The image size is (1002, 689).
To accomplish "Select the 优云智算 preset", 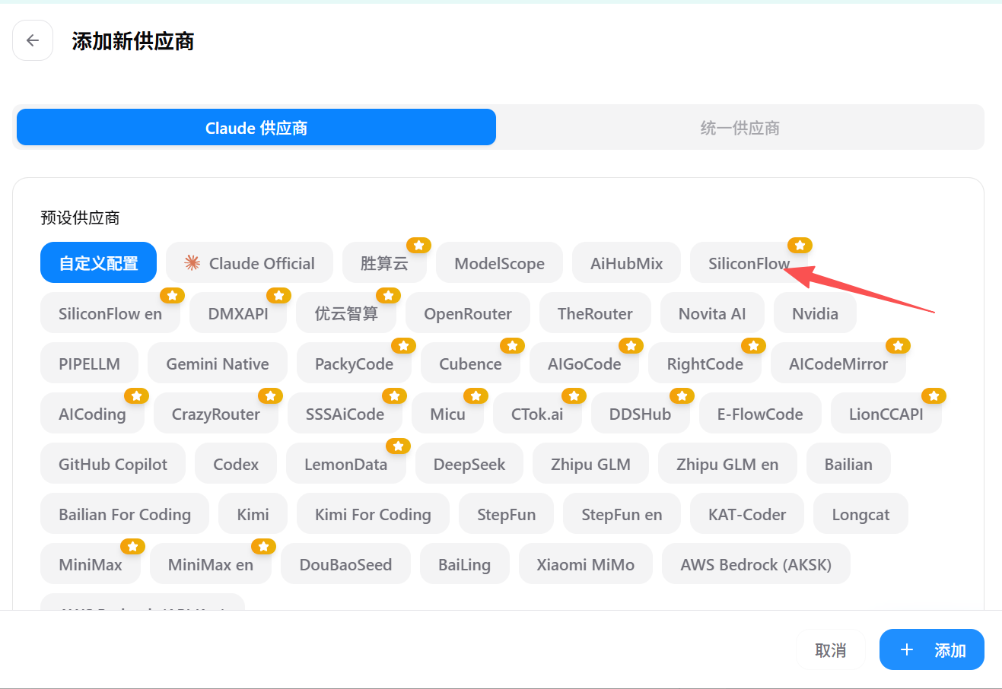I will [x=346, y=313].
